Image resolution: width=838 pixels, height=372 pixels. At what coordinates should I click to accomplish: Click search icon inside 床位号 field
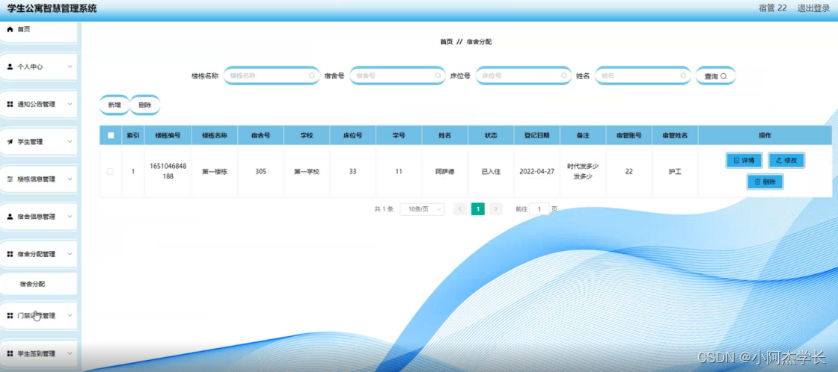[x=564, y=75]
